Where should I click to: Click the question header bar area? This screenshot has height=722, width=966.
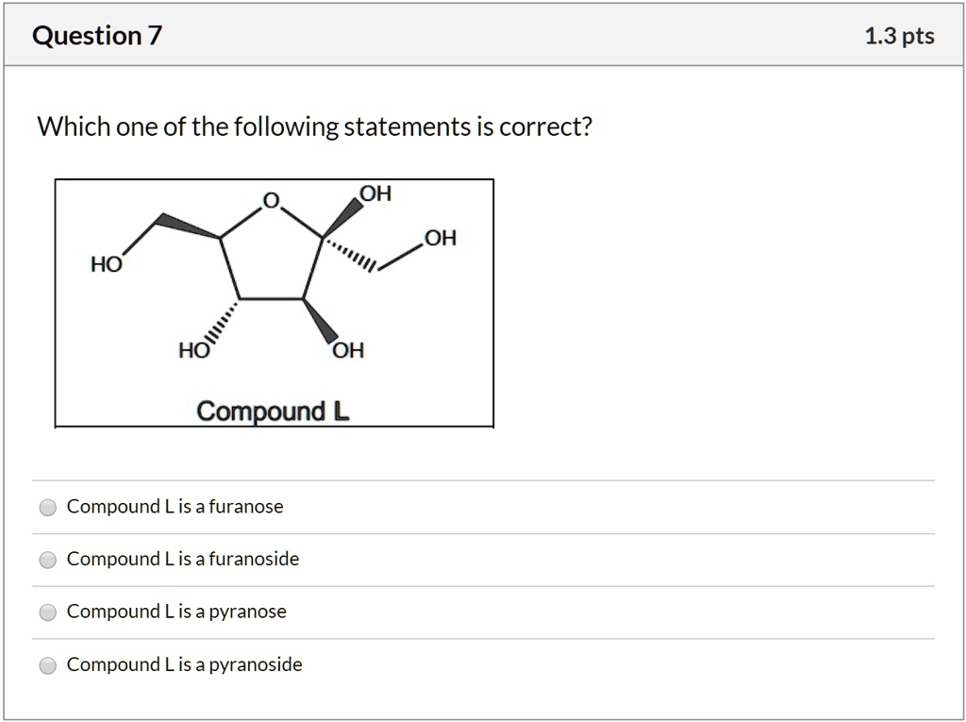coord(483,35)
